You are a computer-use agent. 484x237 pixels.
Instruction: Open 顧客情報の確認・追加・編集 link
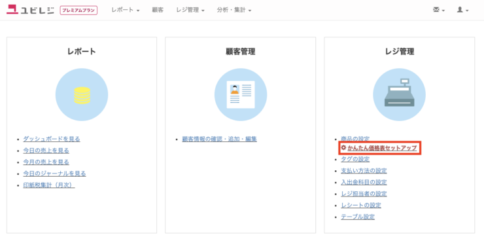point(220,139)
